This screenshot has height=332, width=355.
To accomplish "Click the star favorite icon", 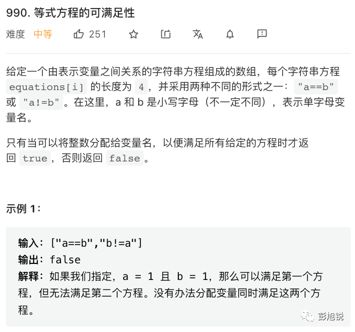I will point(133,34).
